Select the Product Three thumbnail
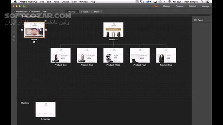 click(x=113, y=55)
